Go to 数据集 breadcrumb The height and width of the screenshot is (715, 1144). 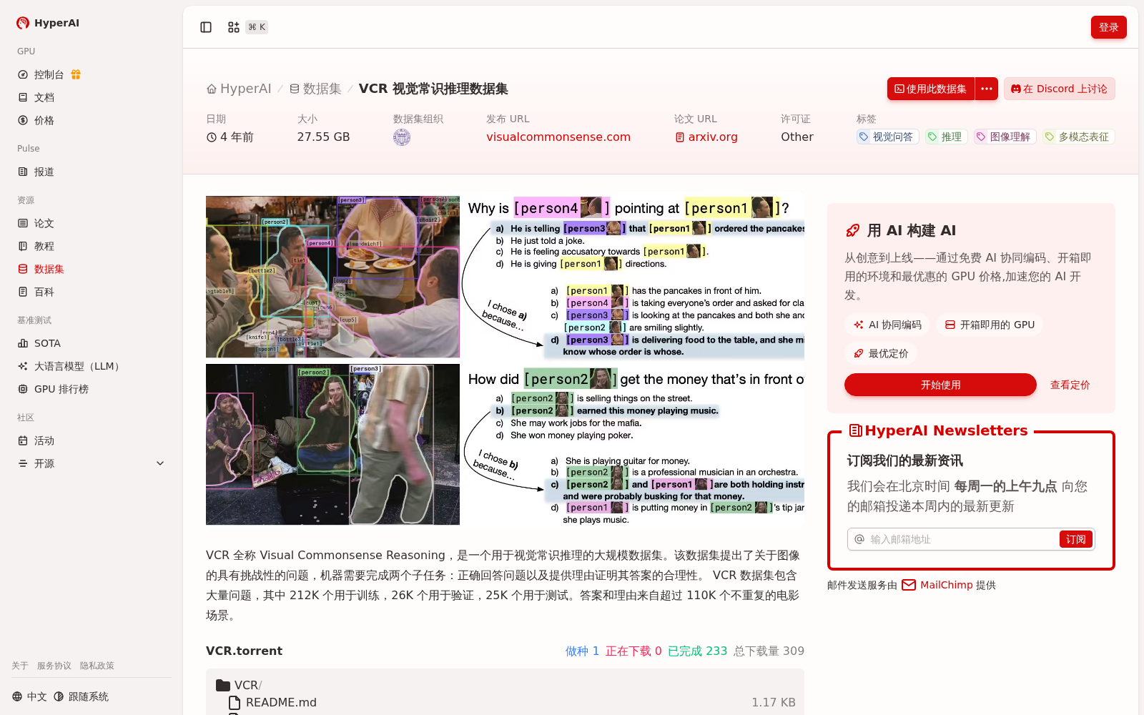click(315, 89)
